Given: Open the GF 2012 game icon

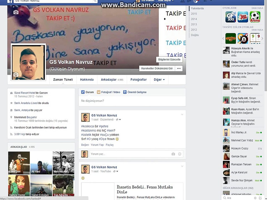Looking at the screenshot, I should click(231, 17).
